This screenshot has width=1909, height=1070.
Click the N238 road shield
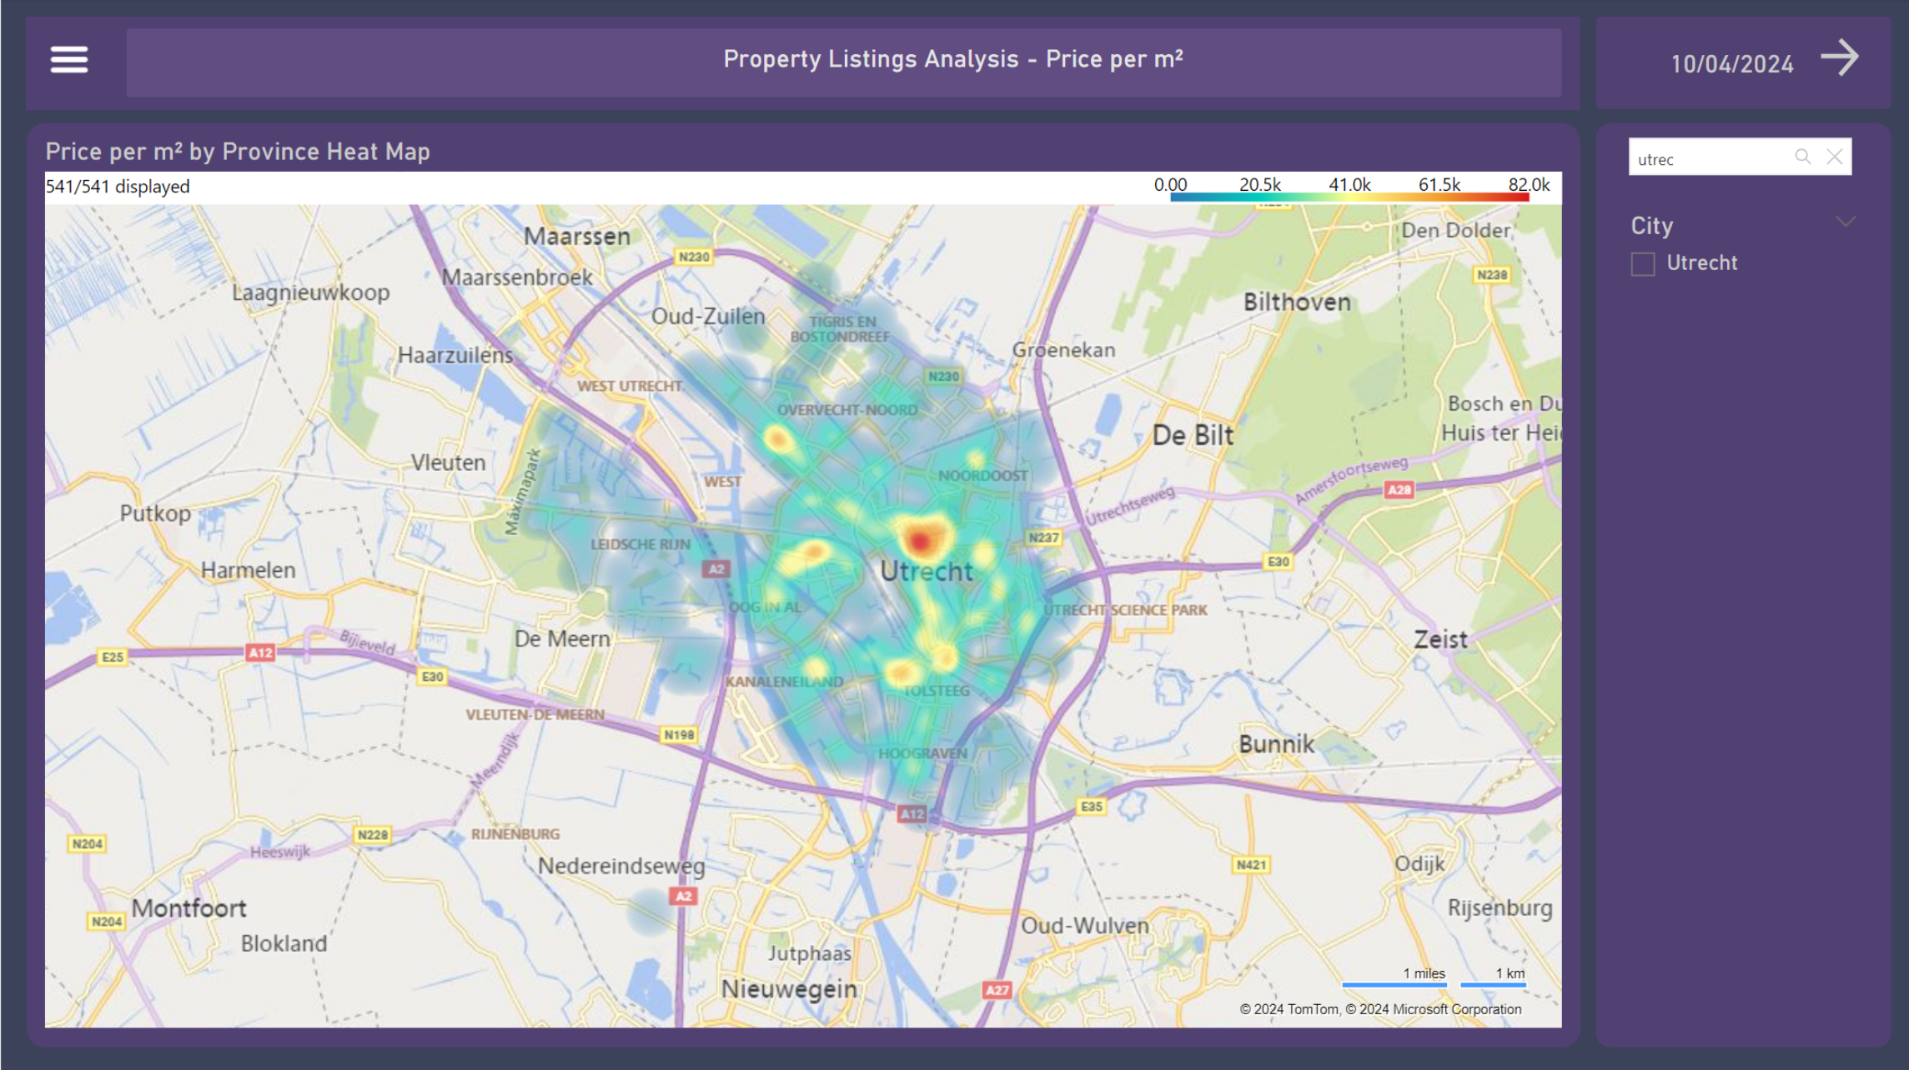tap(1492, 274)
